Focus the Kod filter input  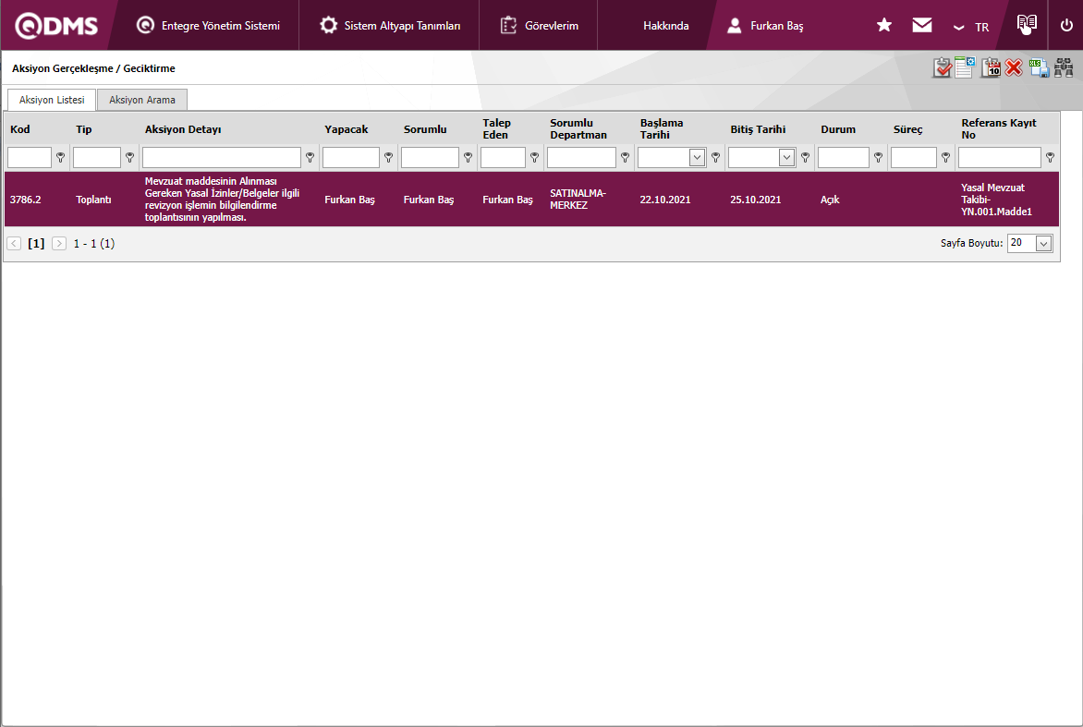pyautogui.click(x=30, y=157)
